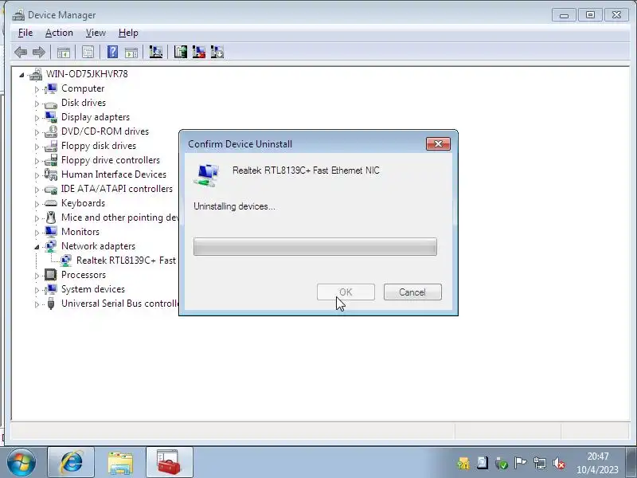Expand the Disk drives node arrow
The height and width of the screenshot is (478, 637).
click(x=37, y=104)
